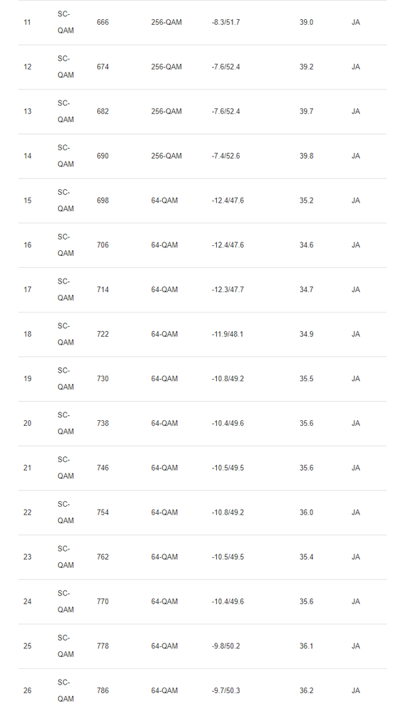Click frequency 762 in row 23
The image size is (404, 708).
pyautogui.click(x=103, y=557)
